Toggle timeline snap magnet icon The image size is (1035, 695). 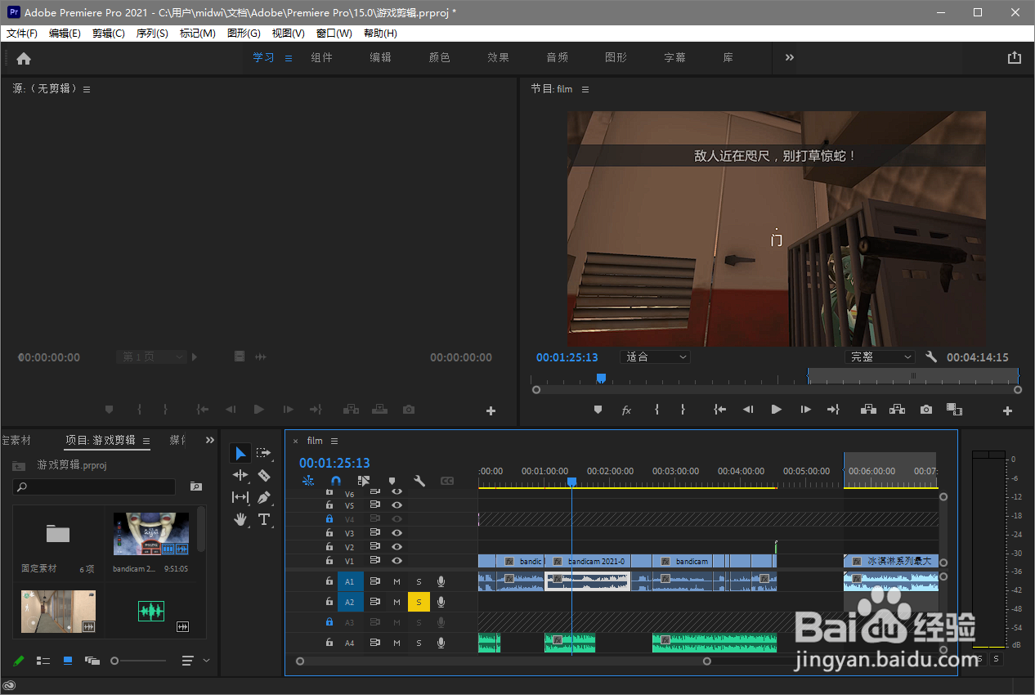[x=336, y=482]
